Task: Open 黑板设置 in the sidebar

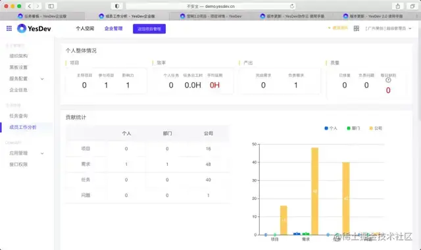Action: click(18, 67)
